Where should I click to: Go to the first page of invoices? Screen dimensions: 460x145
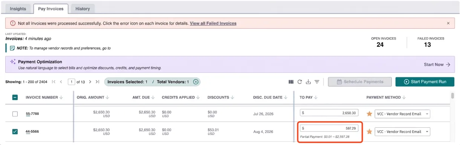click(x=53, y=82)
